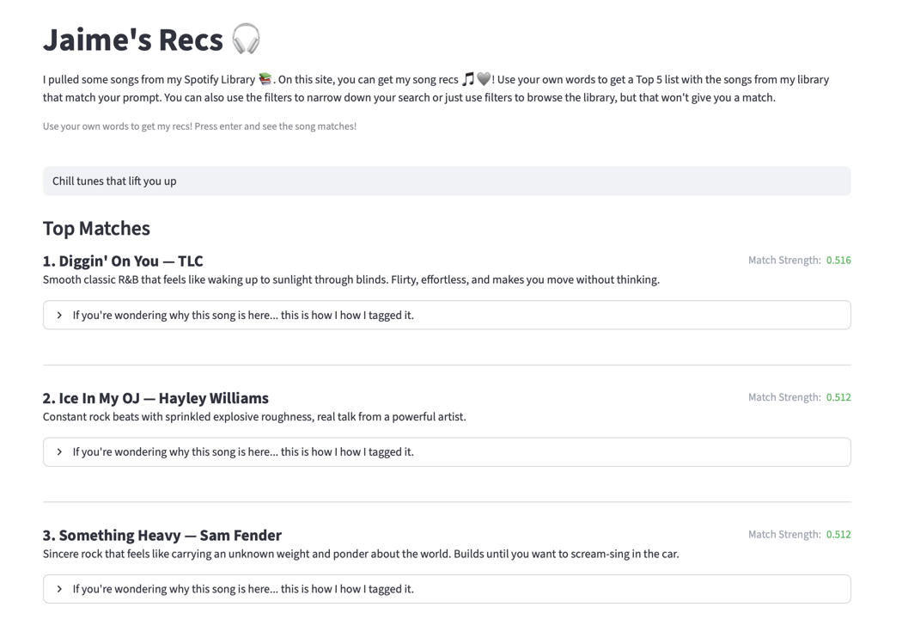Viewport: 902px width, 638px height.
Task: Click the gray heart emoji
Action: [484, 79]
